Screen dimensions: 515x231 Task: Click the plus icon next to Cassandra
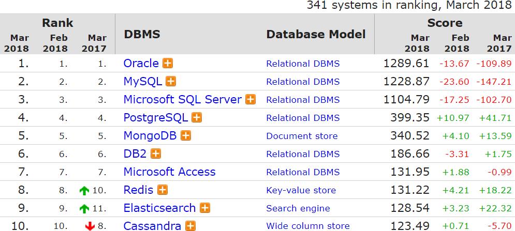pos(190,226)
